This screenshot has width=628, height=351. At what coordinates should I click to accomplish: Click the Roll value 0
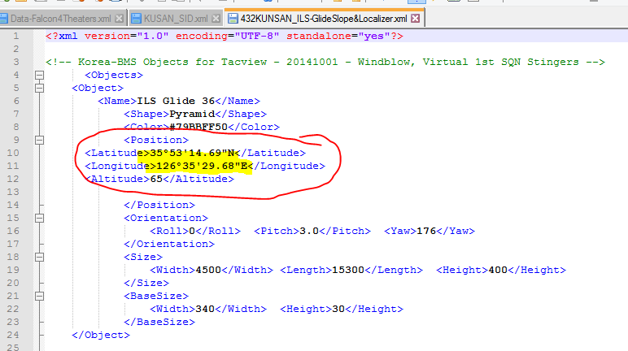192,231
